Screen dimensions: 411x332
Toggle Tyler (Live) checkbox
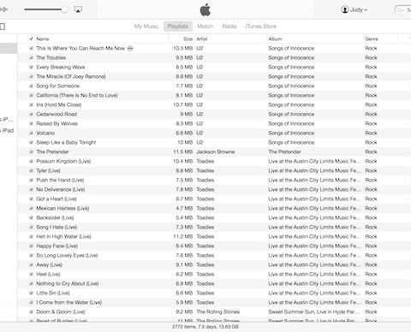coord(32,171)
